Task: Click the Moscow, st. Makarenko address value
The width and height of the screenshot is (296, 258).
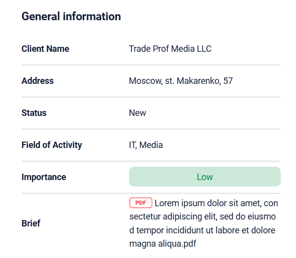Action: coord(181,81)
